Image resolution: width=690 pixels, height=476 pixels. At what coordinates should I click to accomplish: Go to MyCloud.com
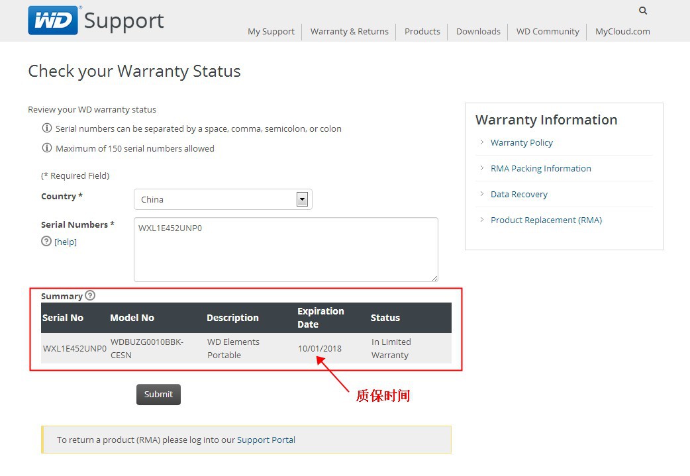622,32
